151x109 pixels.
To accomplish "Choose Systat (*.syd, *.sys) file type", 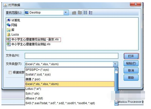I will pyautogui.click(x=70, y=74).
